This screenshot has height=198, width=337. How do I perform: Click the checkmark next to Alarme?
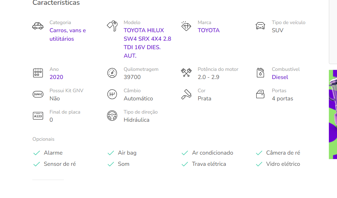37,153
